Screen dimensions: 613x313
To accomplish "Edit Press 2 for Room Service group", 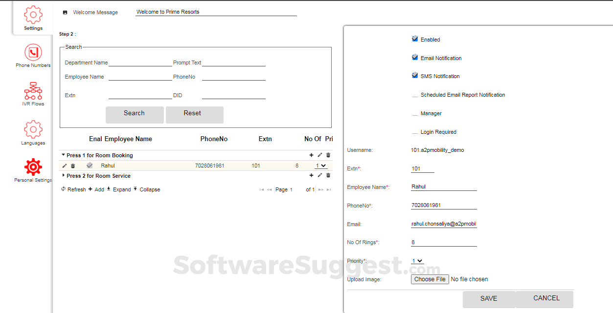I will [320, 175].
